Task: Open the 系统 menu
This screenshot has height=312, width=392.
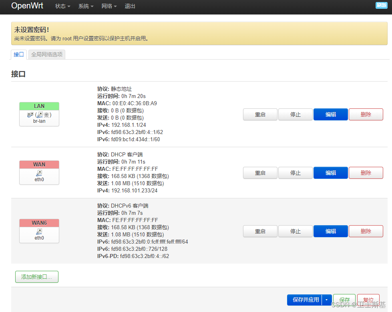Action: point(86,6)
